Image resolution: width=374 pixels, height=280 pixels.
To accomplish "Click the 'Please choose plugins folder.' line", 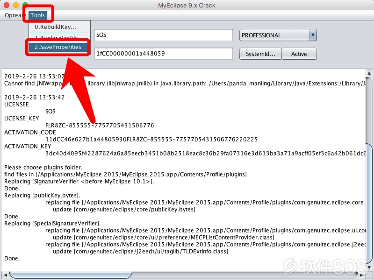I will click(x=43, y=168).
